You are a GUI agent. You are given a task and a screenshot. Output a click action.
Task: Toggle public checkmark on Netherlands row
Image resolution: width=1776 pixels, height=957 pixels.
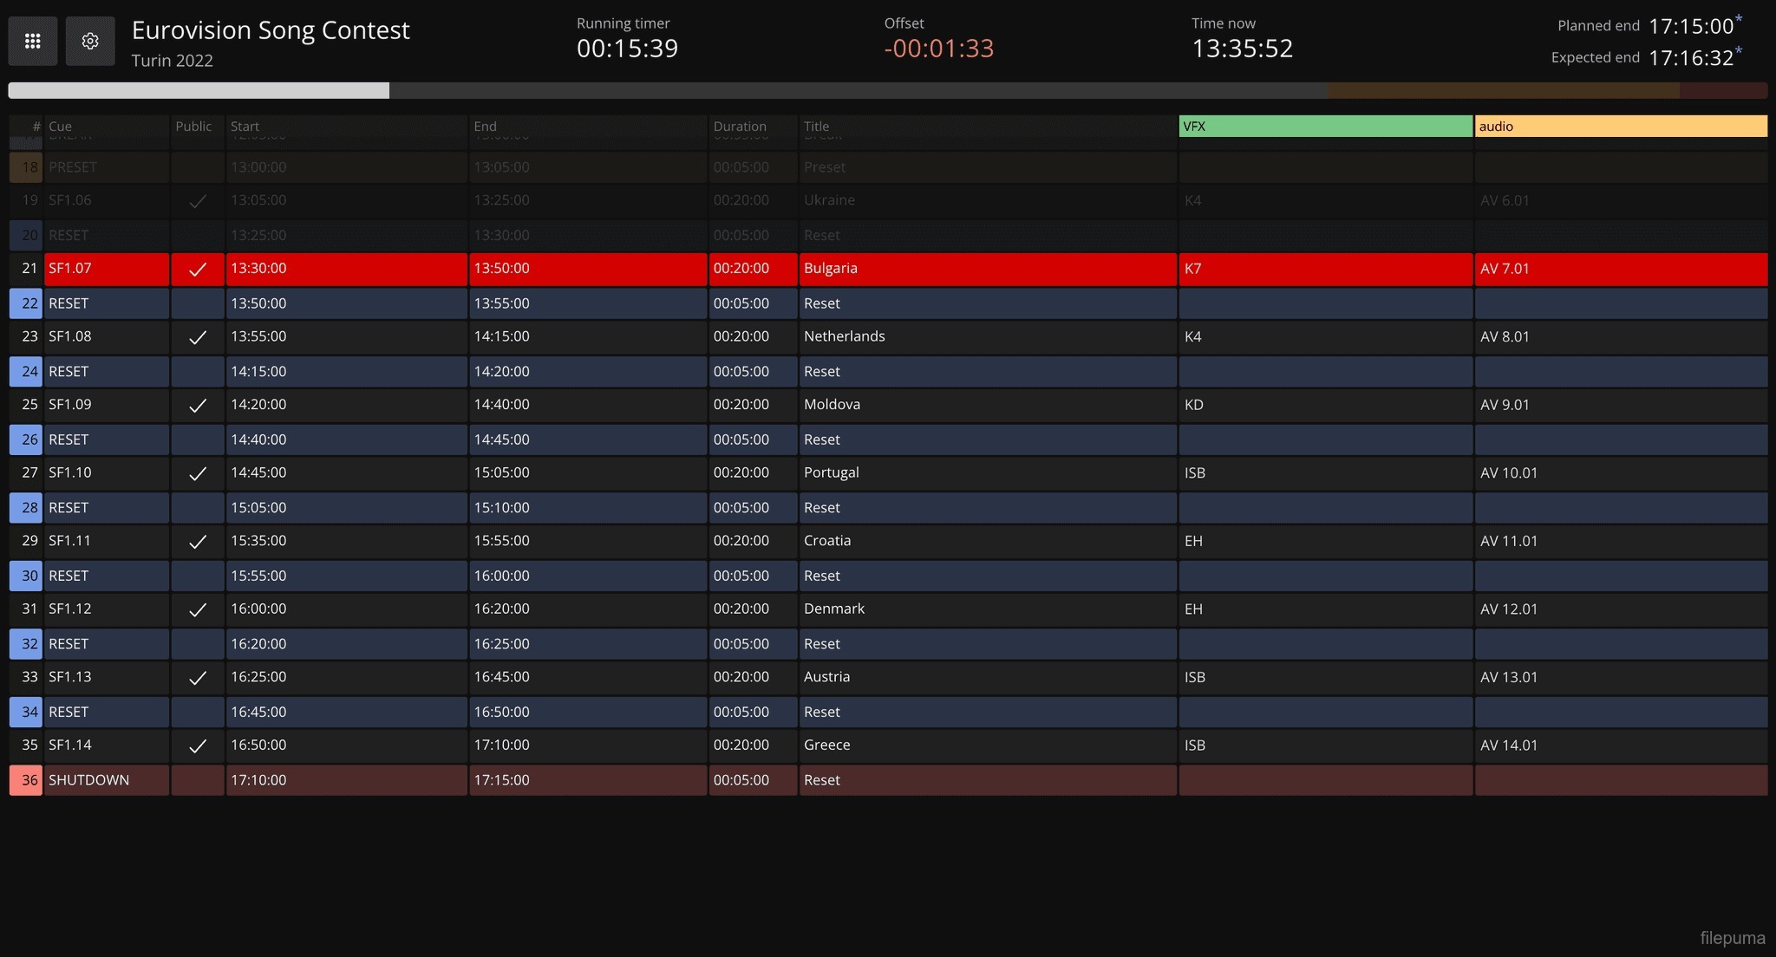point(198,337)
